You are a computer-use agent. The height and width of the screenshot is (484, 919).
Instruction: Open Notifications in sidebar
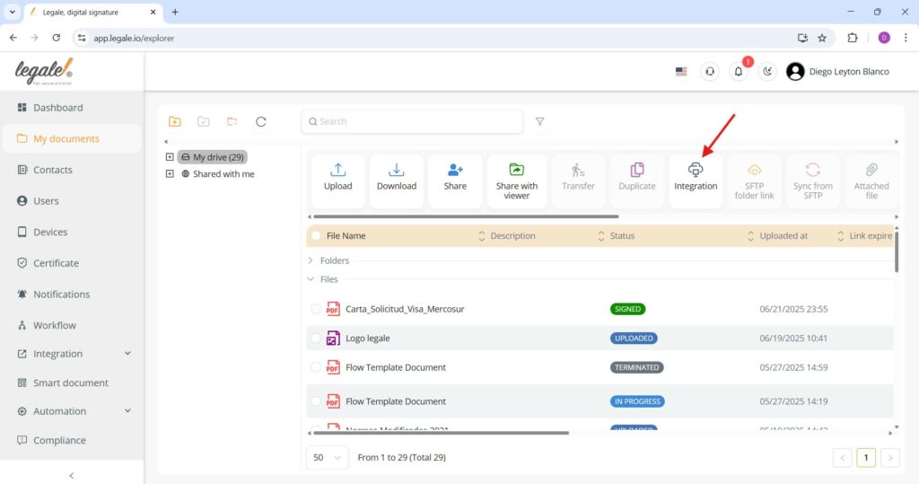(72, 294)
